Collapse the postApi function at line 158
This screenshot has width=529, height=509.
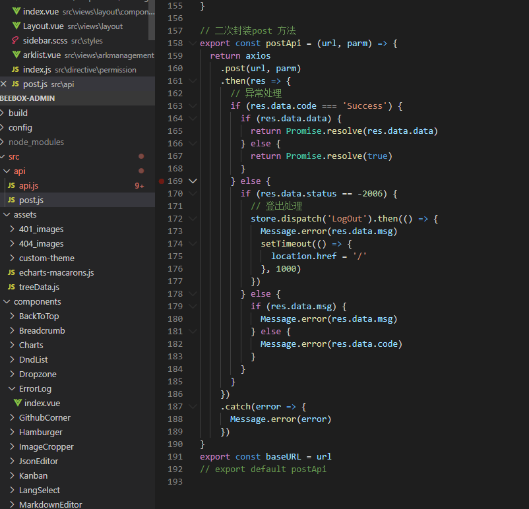click(x=193, y=44)
